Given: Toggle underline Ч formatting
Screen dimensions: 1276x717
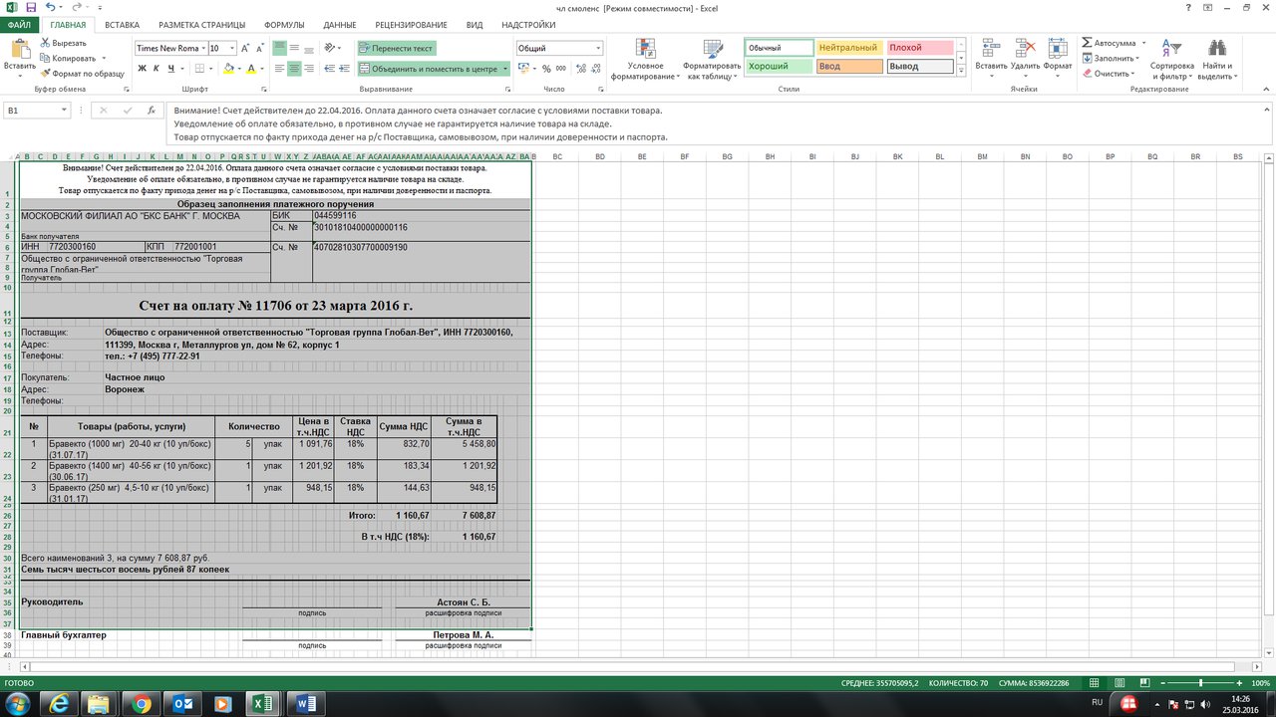Looking at the screenshot, I should pyautogui.click(x=172, y=69).
